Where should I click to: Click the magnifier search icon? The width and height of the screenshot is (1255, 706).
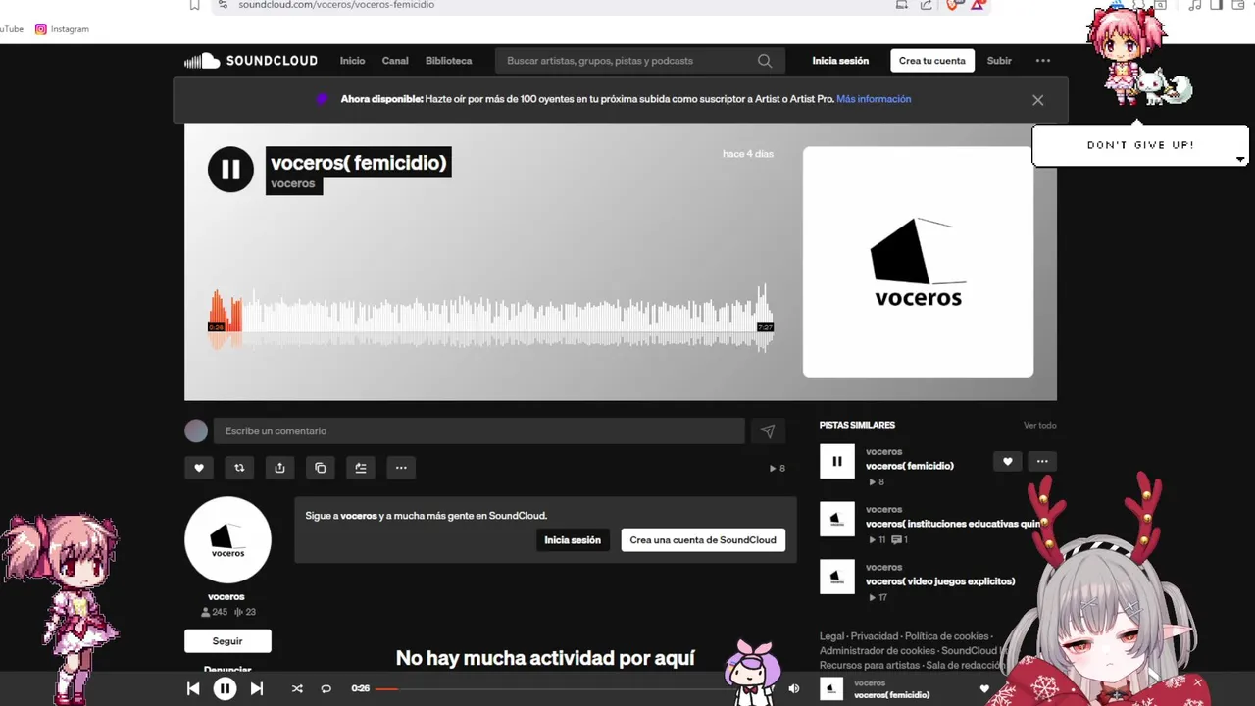[765, 61]
